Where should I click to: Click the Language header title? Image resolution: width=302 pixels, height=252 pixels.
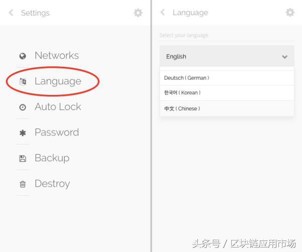191,13
